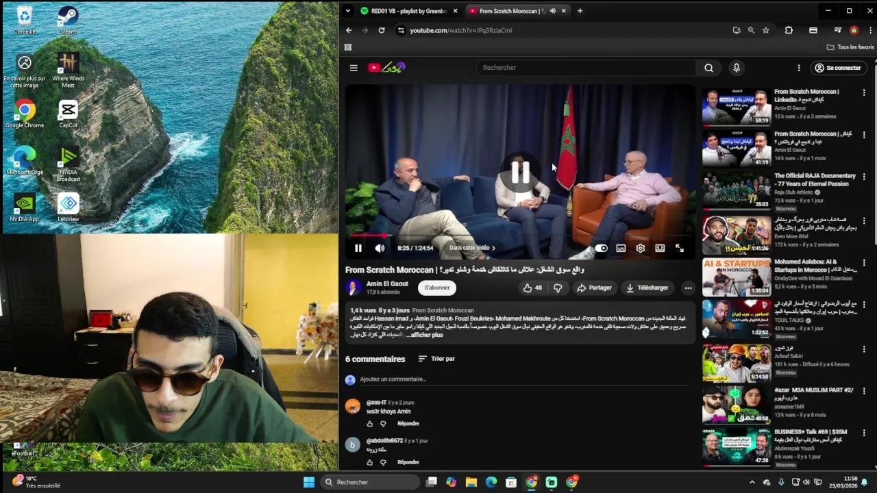This screenshot has height=493, width=877.
Task: Like the comment by @abdolife8672
Action: [370, 462]
